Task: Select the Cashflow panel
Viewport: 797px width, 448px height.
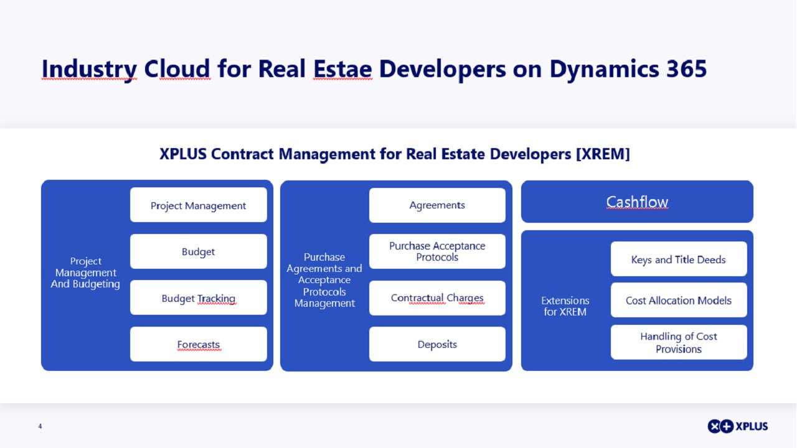Action: [637, 202]
